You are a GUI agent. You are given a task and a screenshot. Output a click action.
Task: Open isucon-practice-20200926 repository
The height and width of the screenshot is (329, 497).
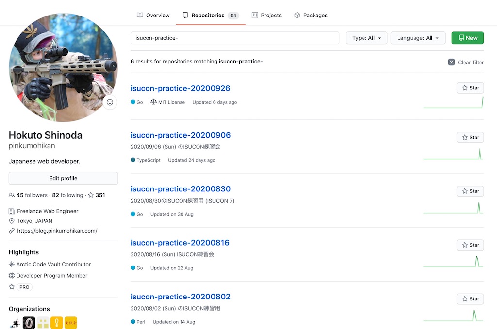181,88
